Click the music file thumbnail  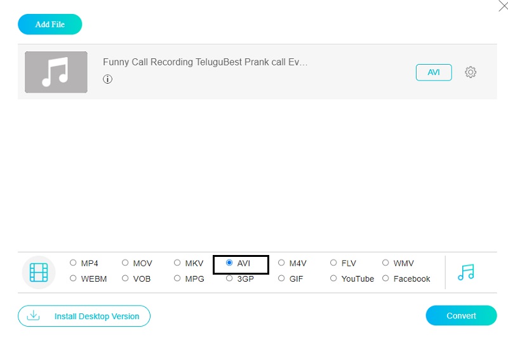56,72
